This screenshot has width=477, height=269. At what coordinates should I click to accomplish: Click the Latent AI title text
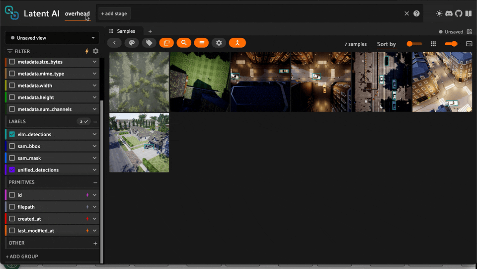(41, 14)
